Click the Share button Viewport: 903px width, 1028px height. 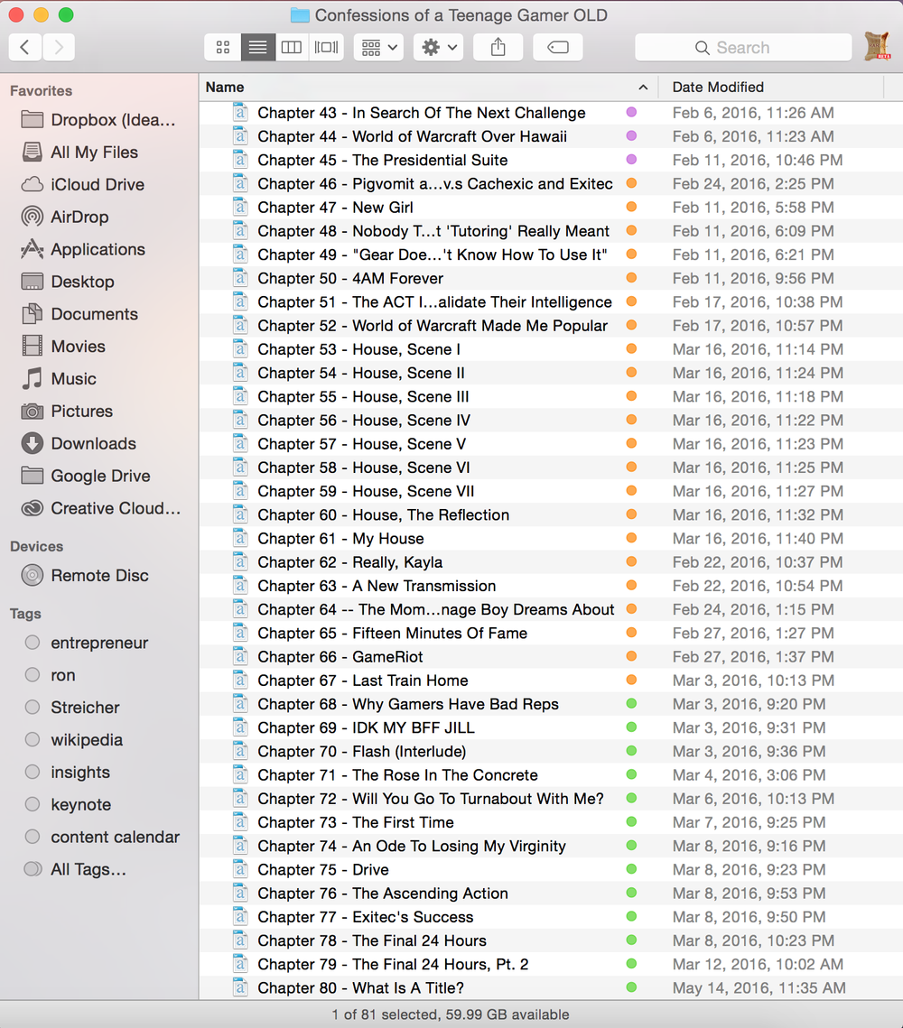[x=498, y=47]
